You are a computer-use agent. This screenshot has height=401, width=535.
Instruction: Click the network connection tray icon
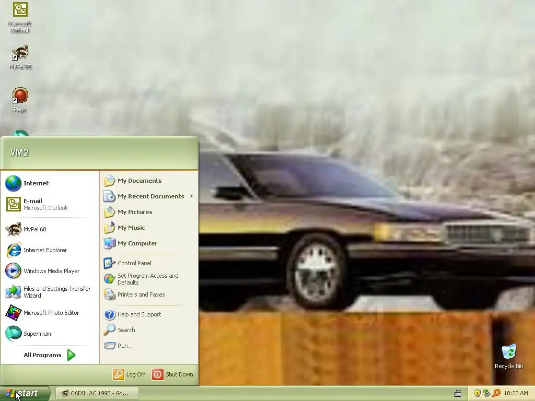pyautogui.click(x=486, y=393)
